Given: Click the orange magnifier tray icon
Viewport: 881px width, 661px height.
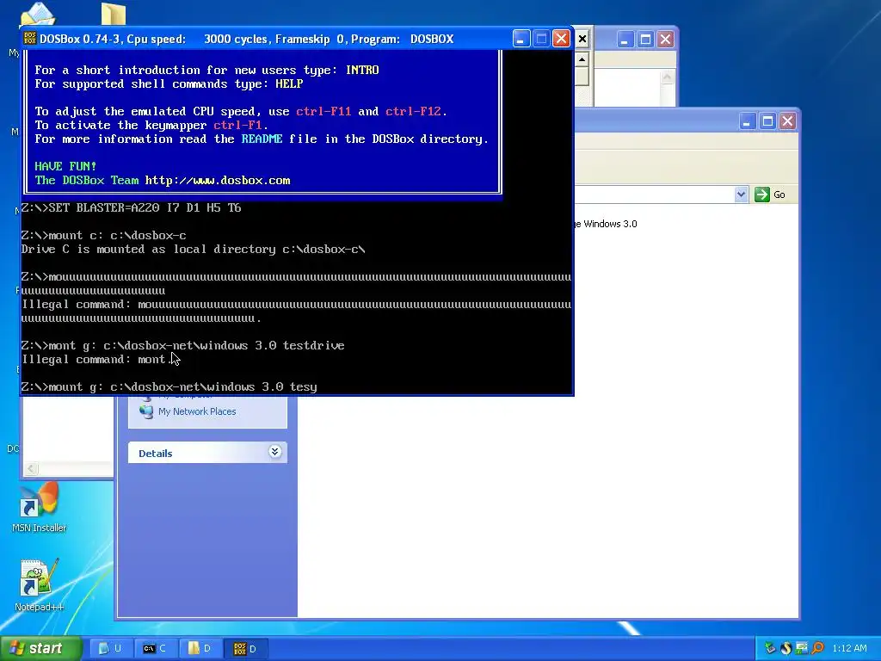Looking at the screenshot, I should coord(817,648).
